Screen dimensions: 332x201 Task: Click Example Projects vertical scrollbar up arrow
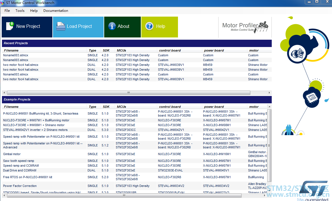click(269, 107)
